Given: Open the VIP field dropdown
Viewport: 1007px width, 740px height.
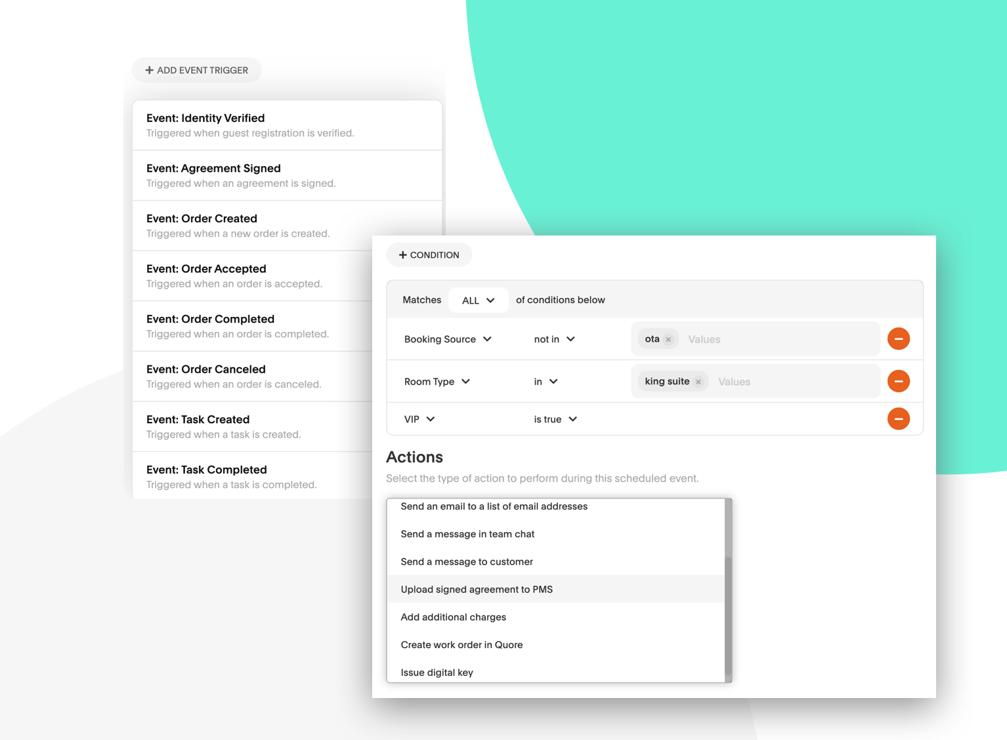Looking at the screenshot, I should pos(419,419).
